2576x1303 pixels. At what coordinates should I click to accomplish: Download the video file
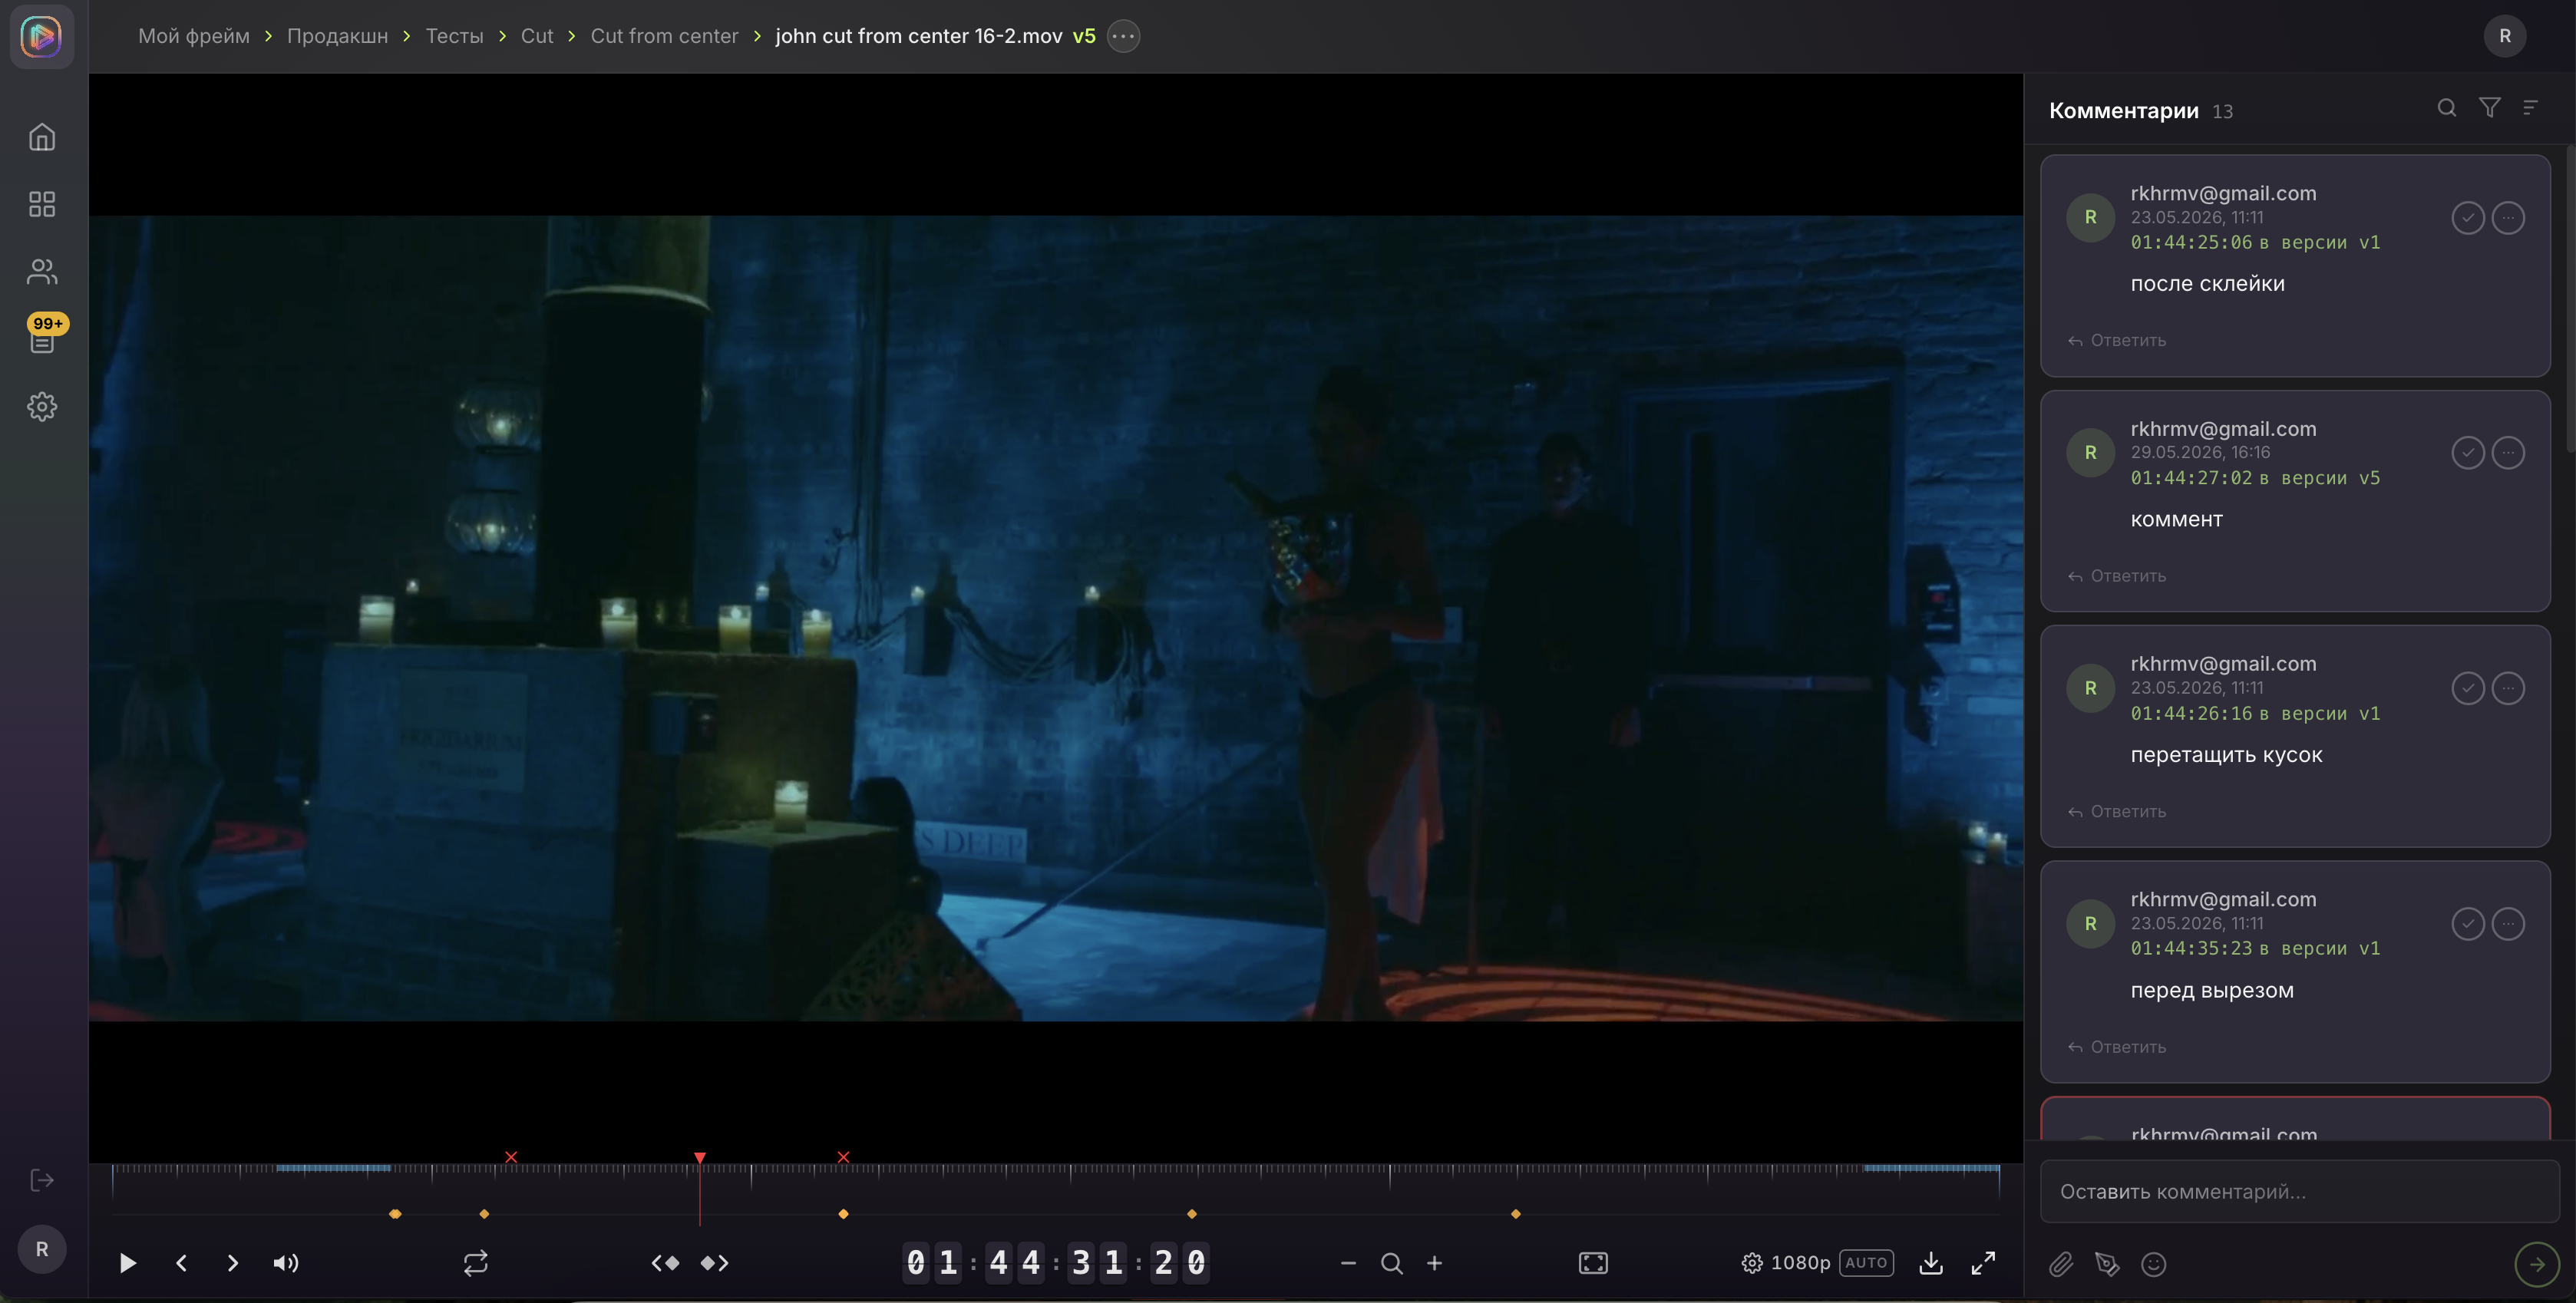(x=1931, y=1263)
